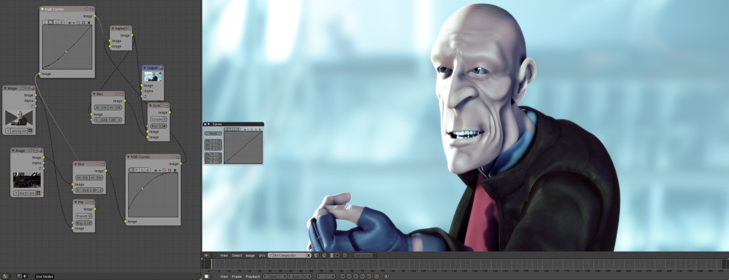The width and height of the screenshot is (729, 280).
Task: Collapse the AlphaOver node
Action: 113,28
